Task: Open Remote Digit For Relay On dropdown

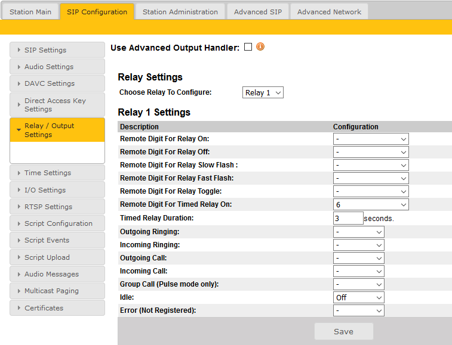Action: [371, 139]
